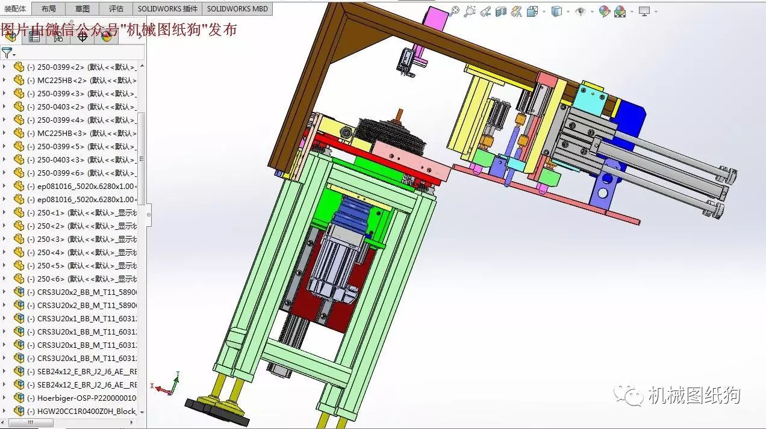
Task: Open the 评估 ribbon tab
Action: (x=116, y=9)
